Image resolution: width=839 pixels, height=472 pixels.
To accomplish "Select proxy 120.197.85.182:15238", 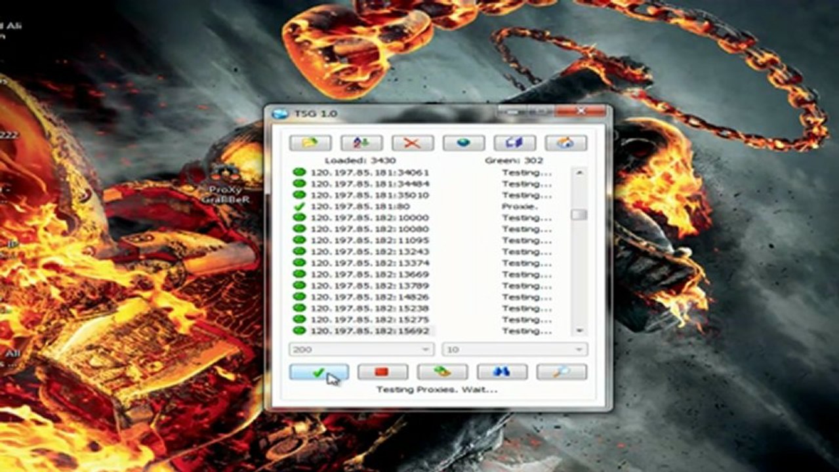I will pos(370,308).
